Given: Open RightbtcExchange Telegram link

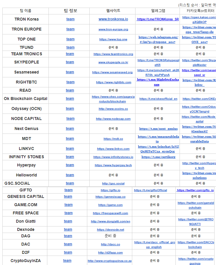Looking at the screenshot, I should click(x=158, y=82).
